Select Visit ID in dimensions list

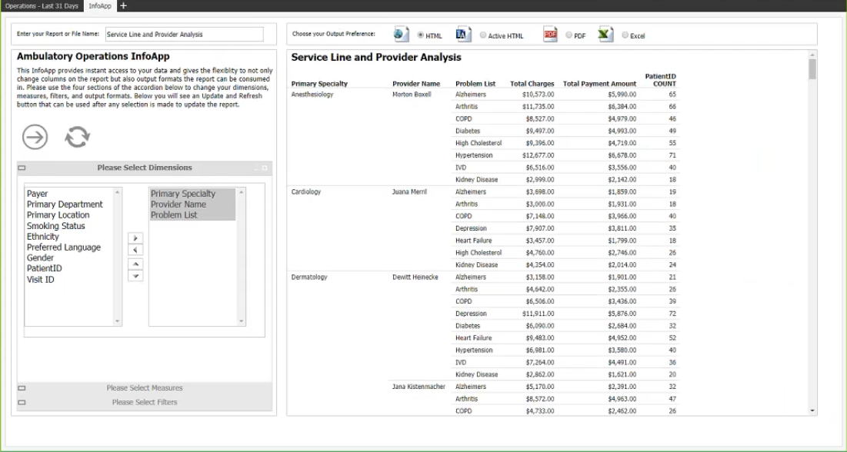click(x=41, y=280)
